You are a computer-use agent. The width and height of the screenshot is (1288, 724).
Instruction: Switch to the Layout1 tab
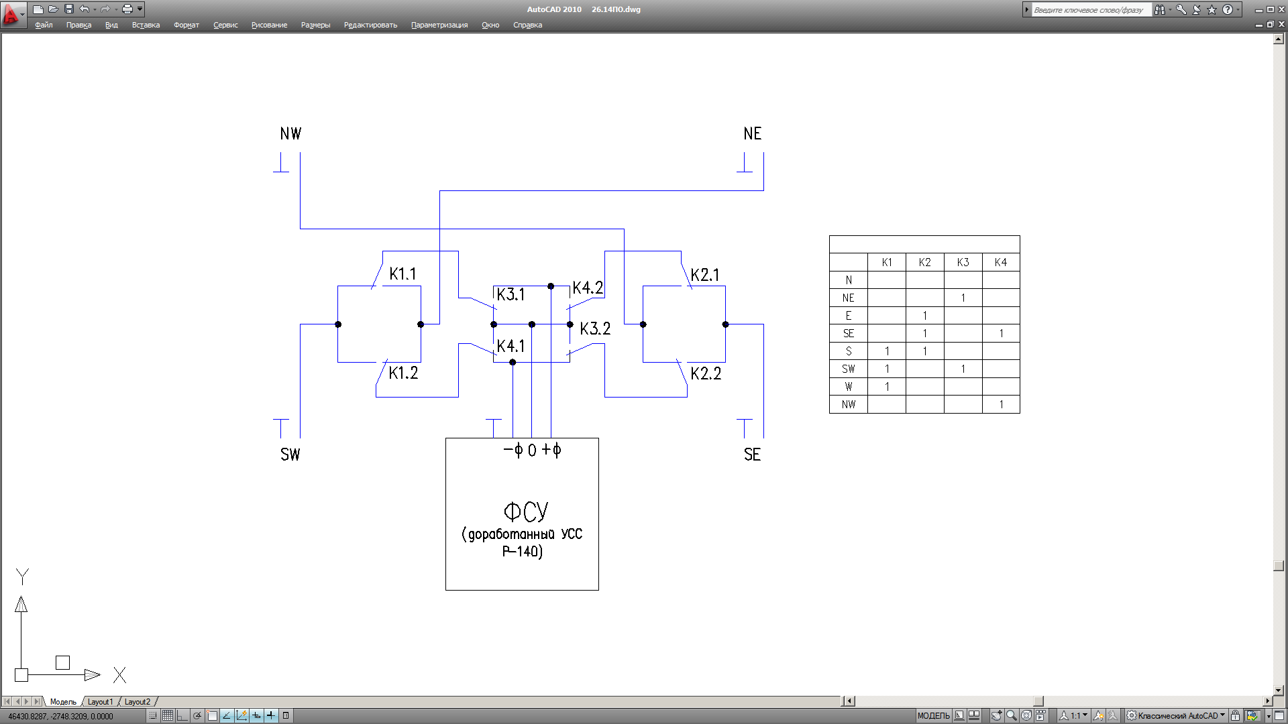100,702
